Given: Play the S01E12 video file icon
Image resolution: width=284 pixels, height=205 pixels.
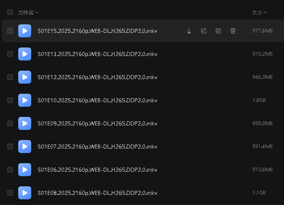Looking at the screenshot, I should [25, 77].
